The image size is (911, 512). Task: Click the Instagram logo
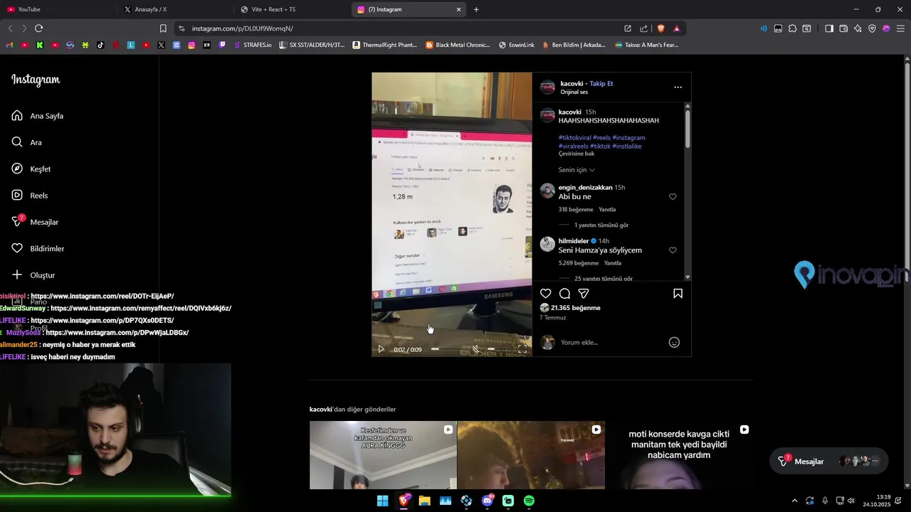pos(36,80)
